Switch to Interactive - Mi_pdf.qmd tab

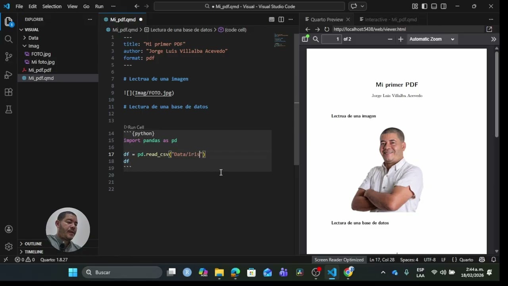click(391, 19)
